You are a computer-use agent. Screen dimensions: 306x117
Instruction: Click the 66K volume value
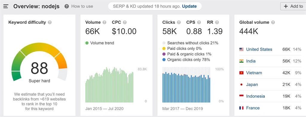93,31
